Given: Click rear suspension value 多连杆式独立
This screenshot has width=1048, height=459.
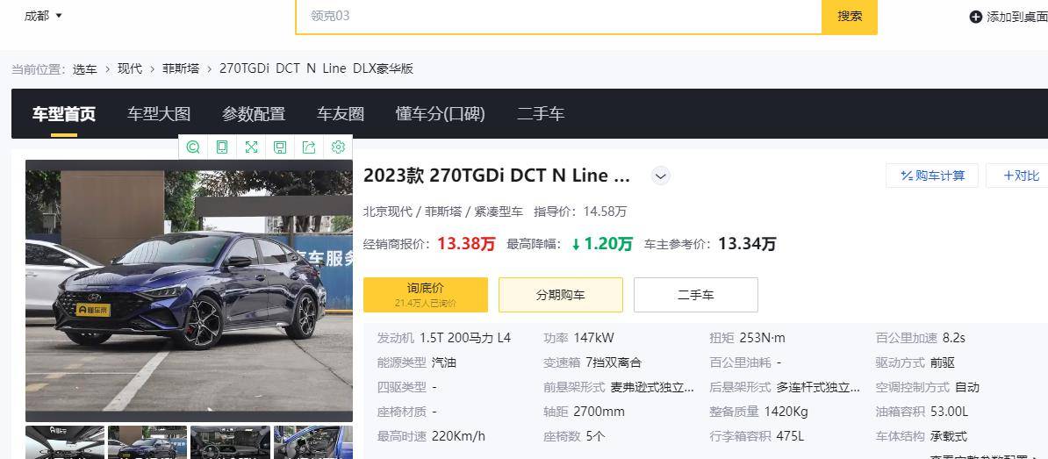Looking at the screenshot, I should coord(818,387).
